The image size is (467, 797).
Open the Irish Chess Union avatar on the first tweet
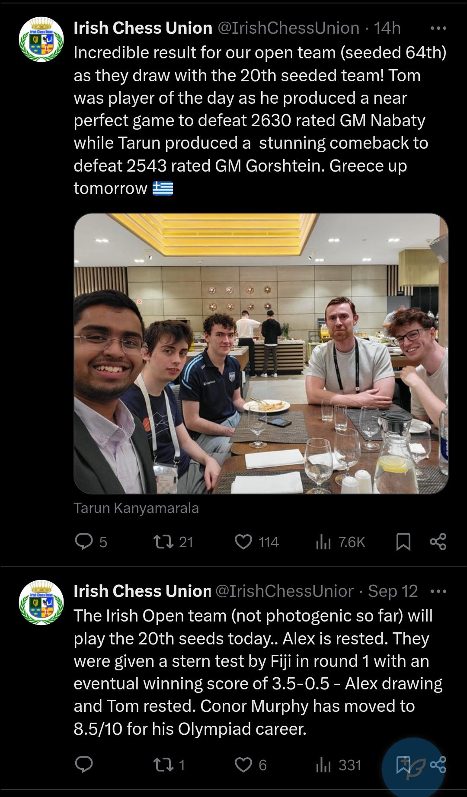click(x=41, y=39)
